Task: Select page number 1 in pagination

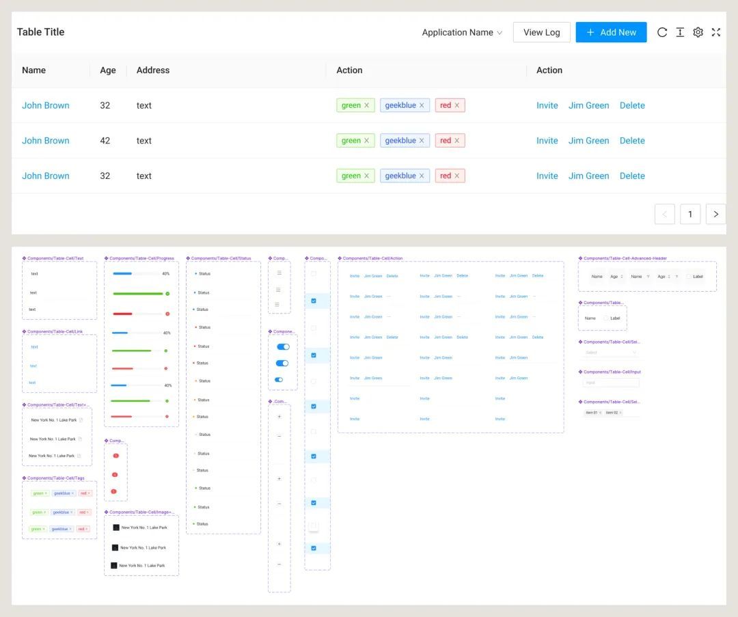Action: [690, 214]
